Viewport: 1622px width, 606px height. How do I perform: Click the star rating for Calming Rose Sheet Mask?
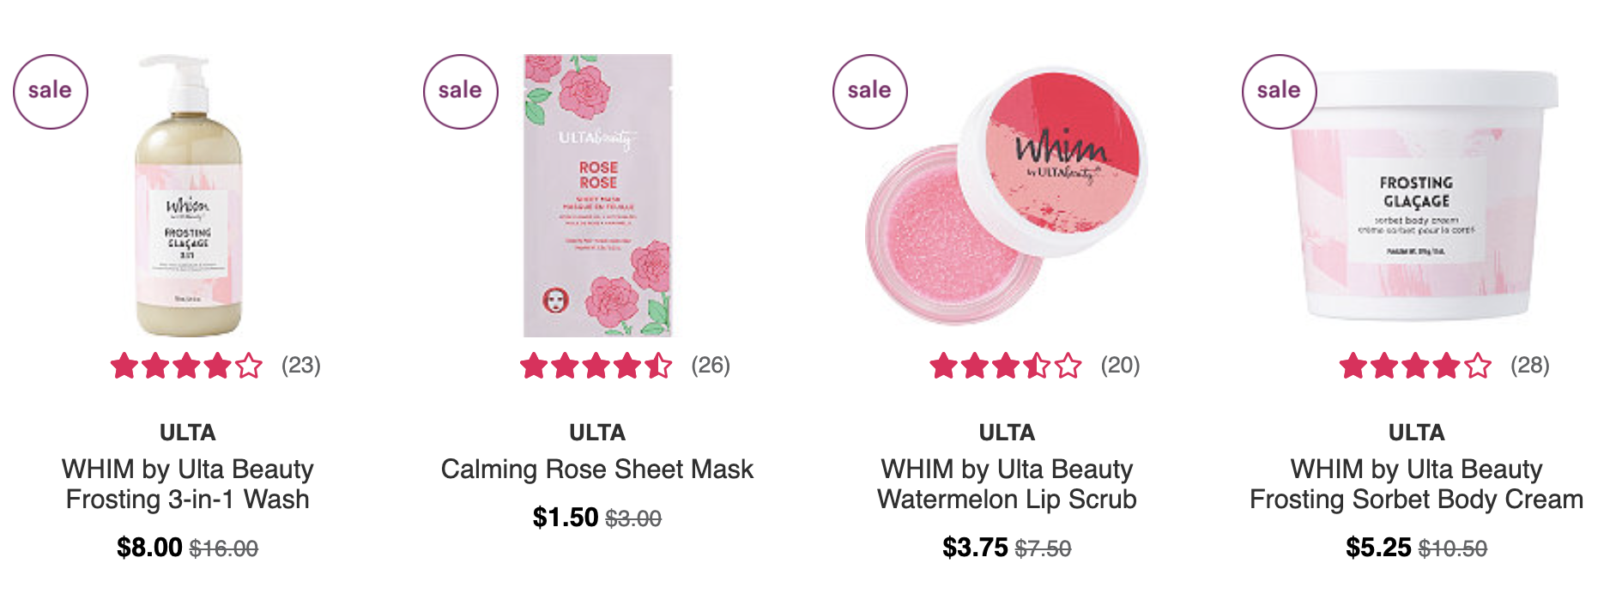[x=596, y=367]
